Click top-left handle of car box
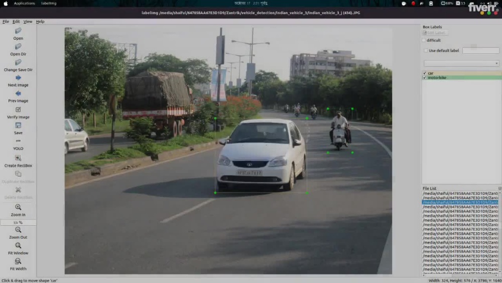This screenshot has width=502, height=283. click(x=215, y=118)
